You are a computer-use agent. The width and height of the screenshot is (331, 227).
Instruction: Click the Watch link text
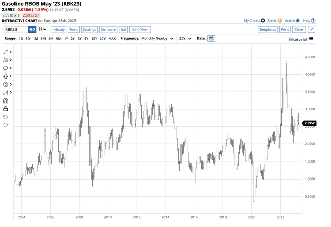290,21
